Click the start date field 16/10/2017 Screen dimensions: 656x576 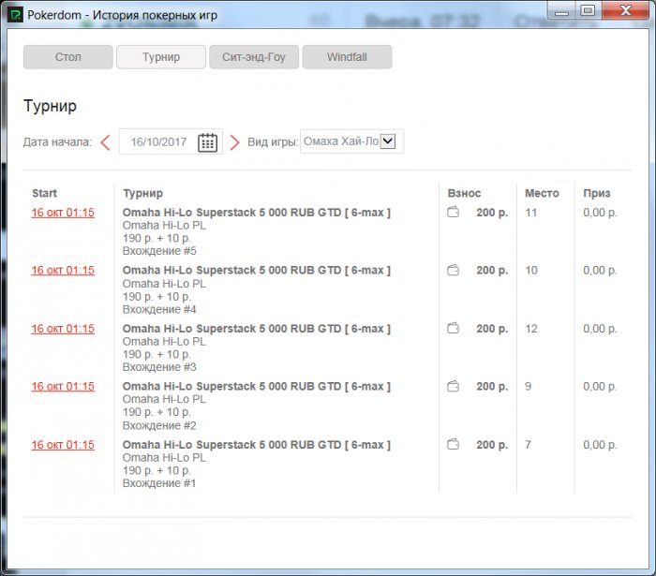click(159, 142)
